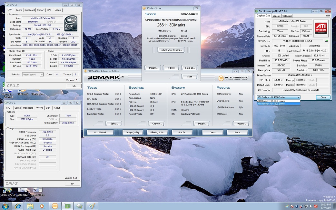The width and height of the screenshot is (336, 210).
Task: Click the GPU-Z title bar icon
Action: click(x=256, y=11)
